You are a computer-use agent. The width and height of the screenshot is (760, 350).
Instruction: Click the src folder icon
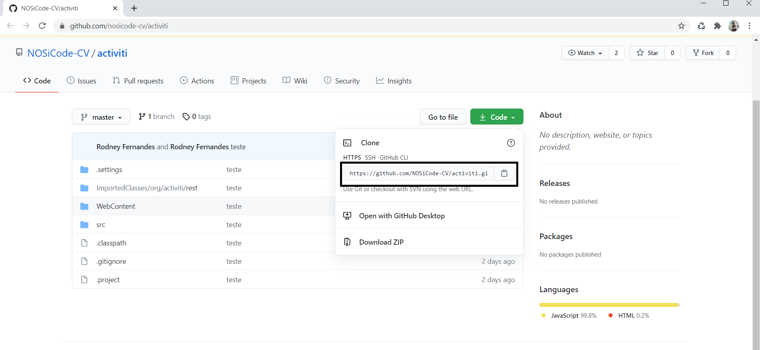[84, 225]
